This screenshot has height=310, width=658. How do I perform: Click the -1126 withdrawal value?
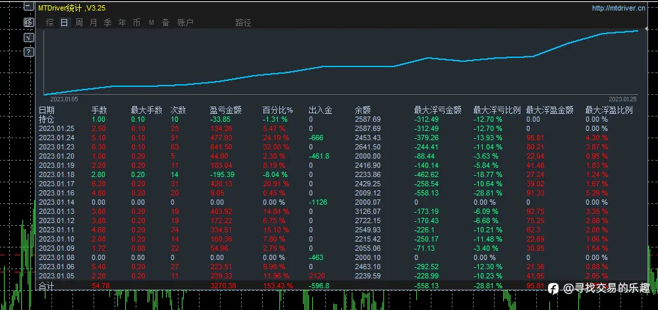point(317,202)
